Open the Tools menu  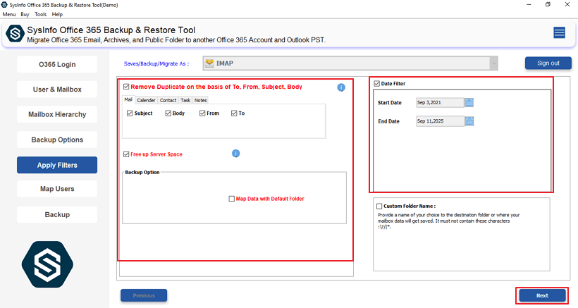(x=41, y=14)
